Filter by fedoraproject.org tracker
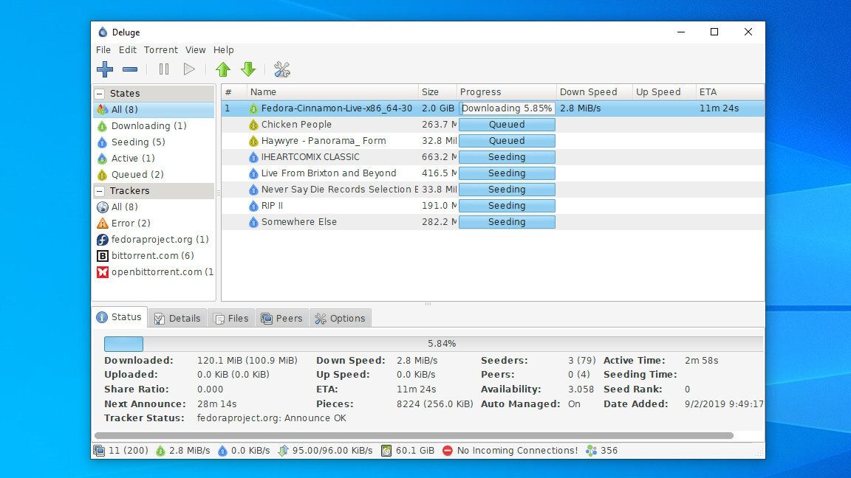This screenshot has height=478, width=851. (x=154, y=240)
